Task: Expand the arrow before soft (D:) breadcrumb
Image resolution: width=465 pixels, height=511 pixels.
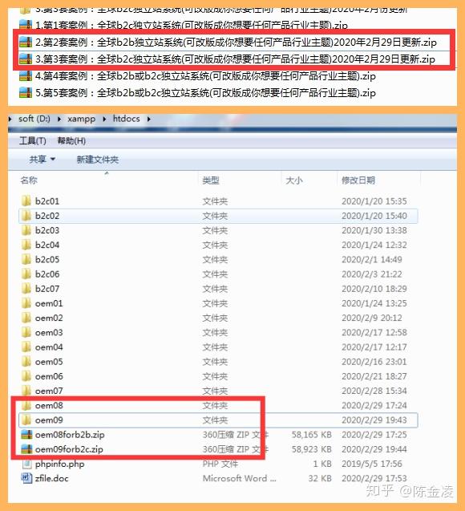Action: 10,120
